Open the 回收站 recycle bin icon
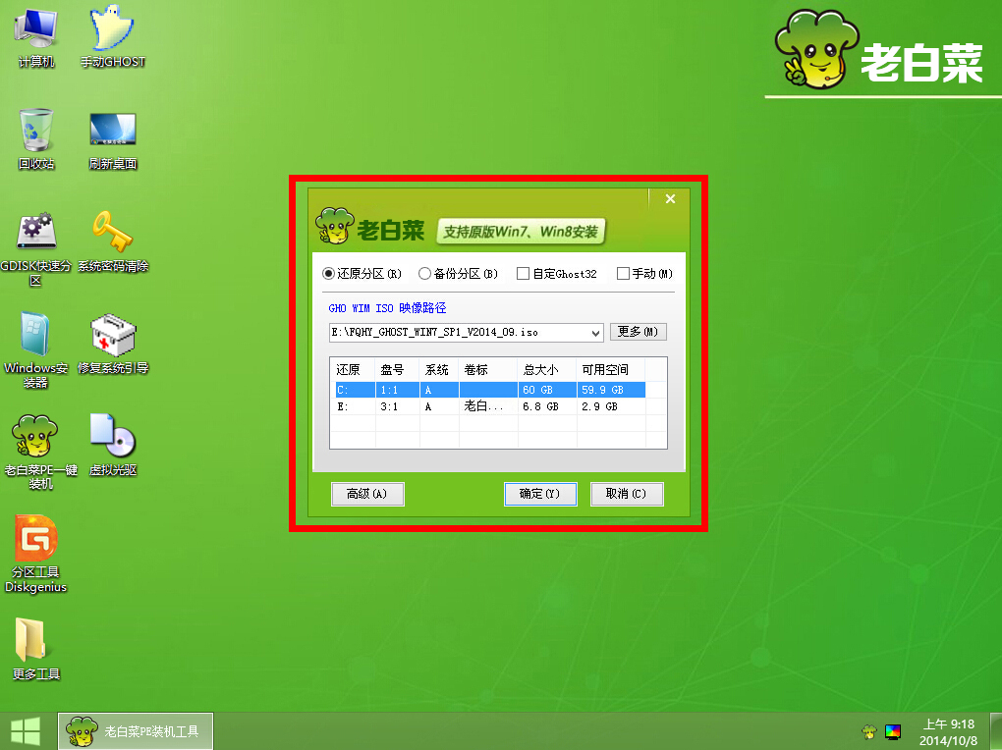Image resolution: width=1002 pixels, height=750 pixels. point(35,139)
